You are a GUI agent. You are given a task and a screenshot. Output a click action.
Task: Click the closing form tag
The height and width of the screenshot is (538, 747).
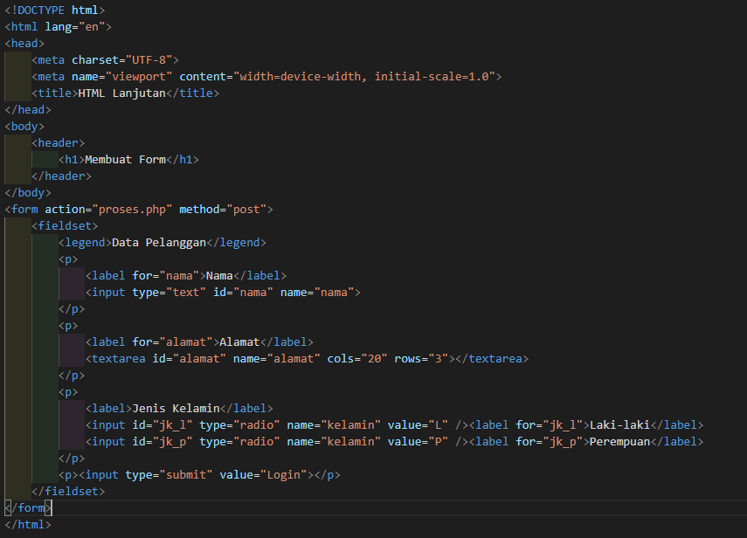28,508
